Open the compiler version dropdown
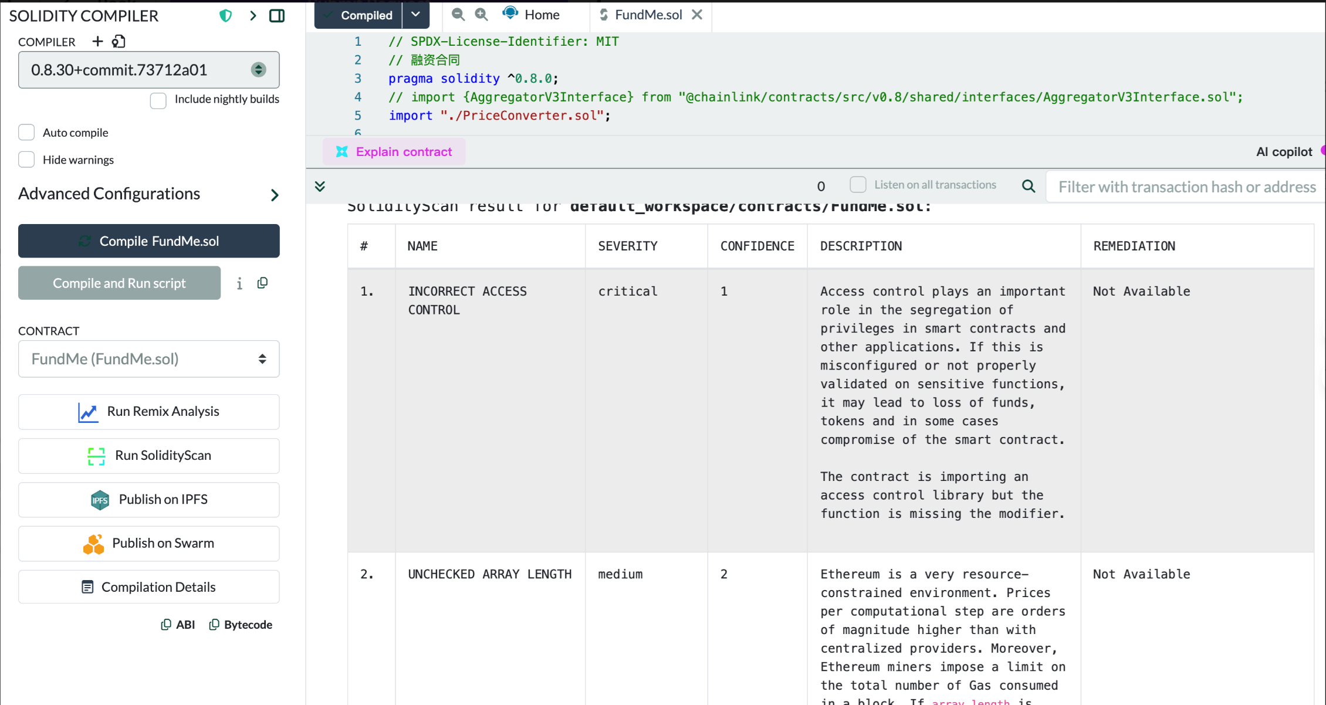The image size is (1326, 705). pos(148,70)
